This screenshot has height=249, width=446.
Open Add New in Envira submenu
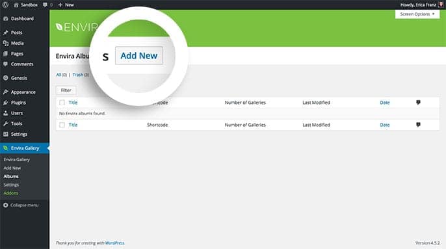pyautogui.click(x=12, y=168)
